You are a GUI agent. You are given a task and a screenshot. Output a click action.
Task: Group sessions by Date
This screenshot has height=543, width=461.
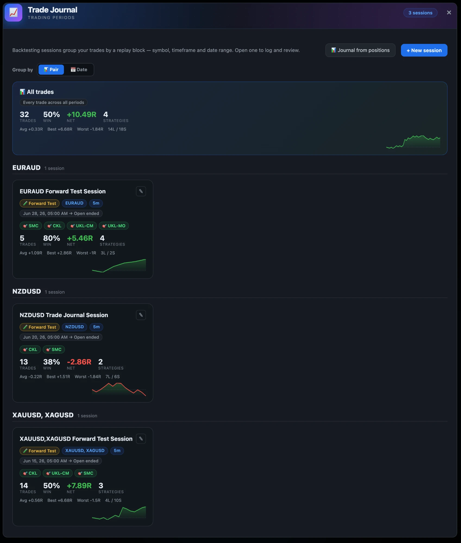[x=79, y=70]
